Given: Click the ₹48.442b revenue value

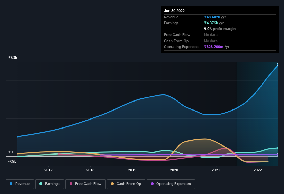Looking at the screenshot, I should (x=212, y=17).
